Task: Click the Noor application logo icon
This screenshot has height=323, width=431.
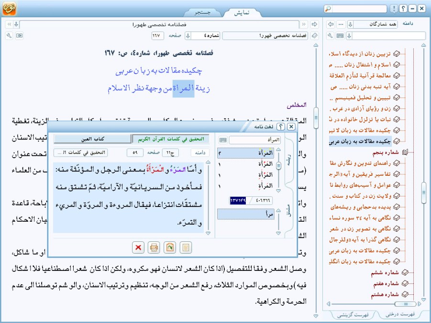Action: tap(9, 8)
